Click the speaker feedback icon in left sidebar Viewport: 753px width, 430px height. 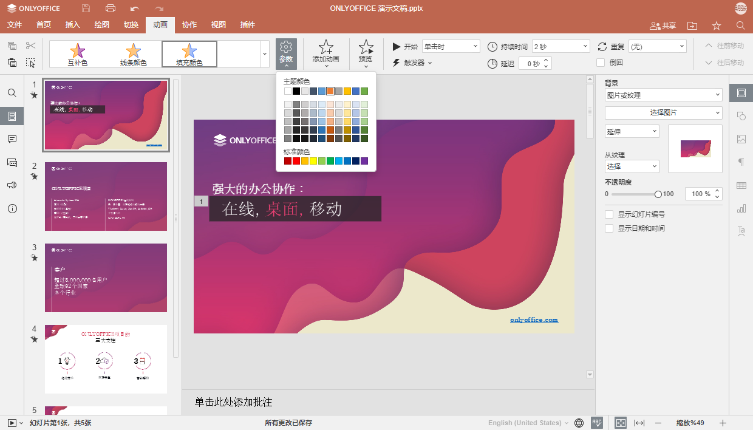tap(12, 185)
